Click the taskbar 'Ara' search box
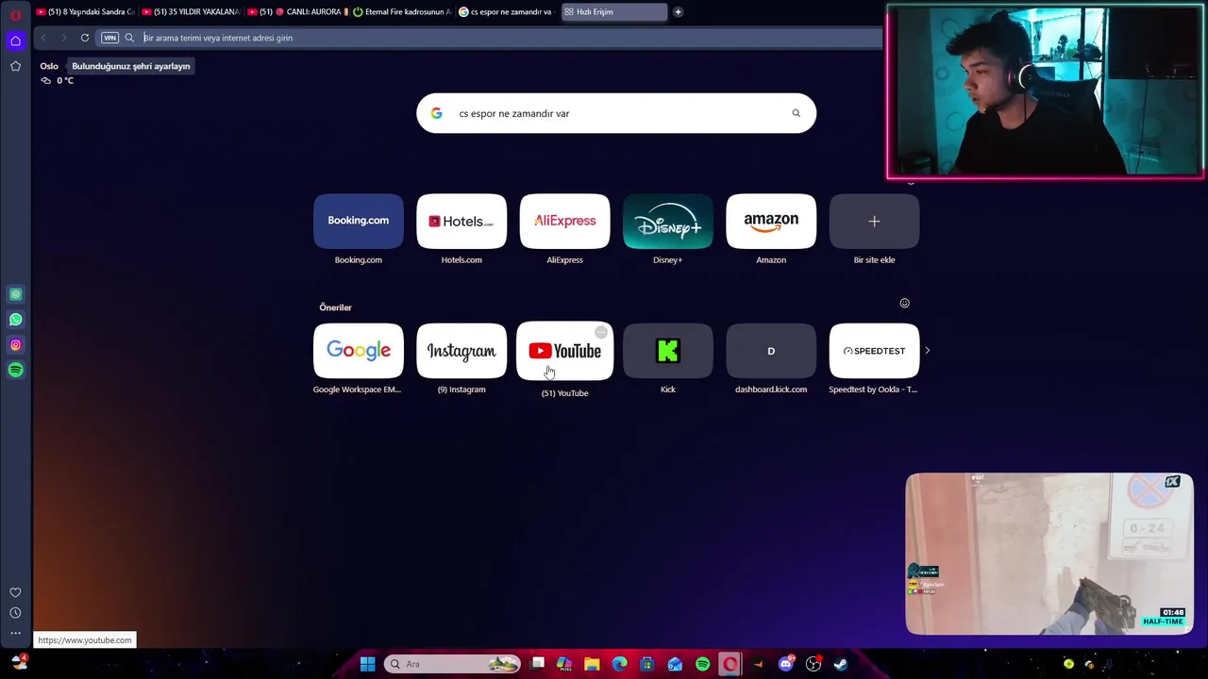 coord(453,664)
